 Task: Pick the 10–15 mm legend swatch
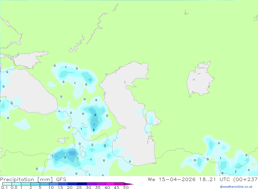coord(54,184)
